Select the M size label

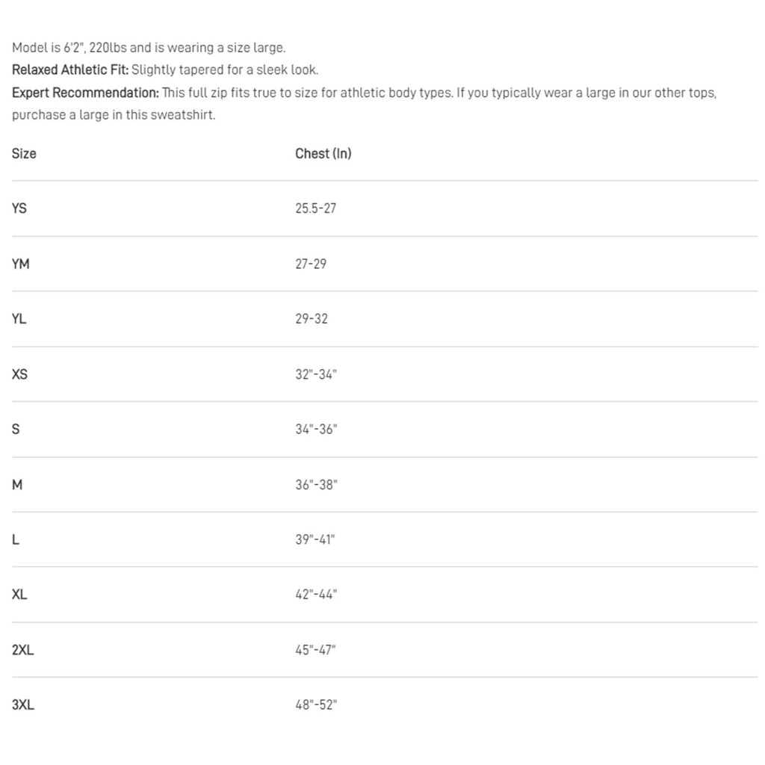coord(17,485)
